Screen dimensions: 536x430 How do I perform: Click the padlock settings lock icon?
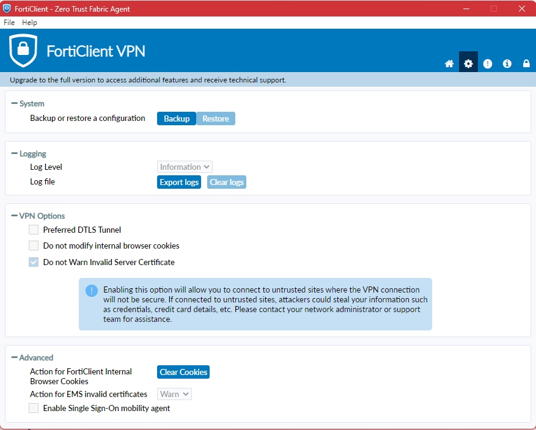pos(526,64)
